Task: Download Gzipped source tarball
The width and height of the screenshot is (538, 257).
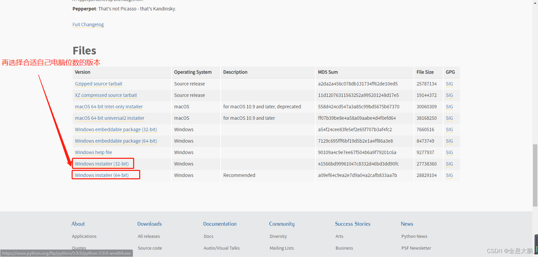Action: (x=99, y=84)
